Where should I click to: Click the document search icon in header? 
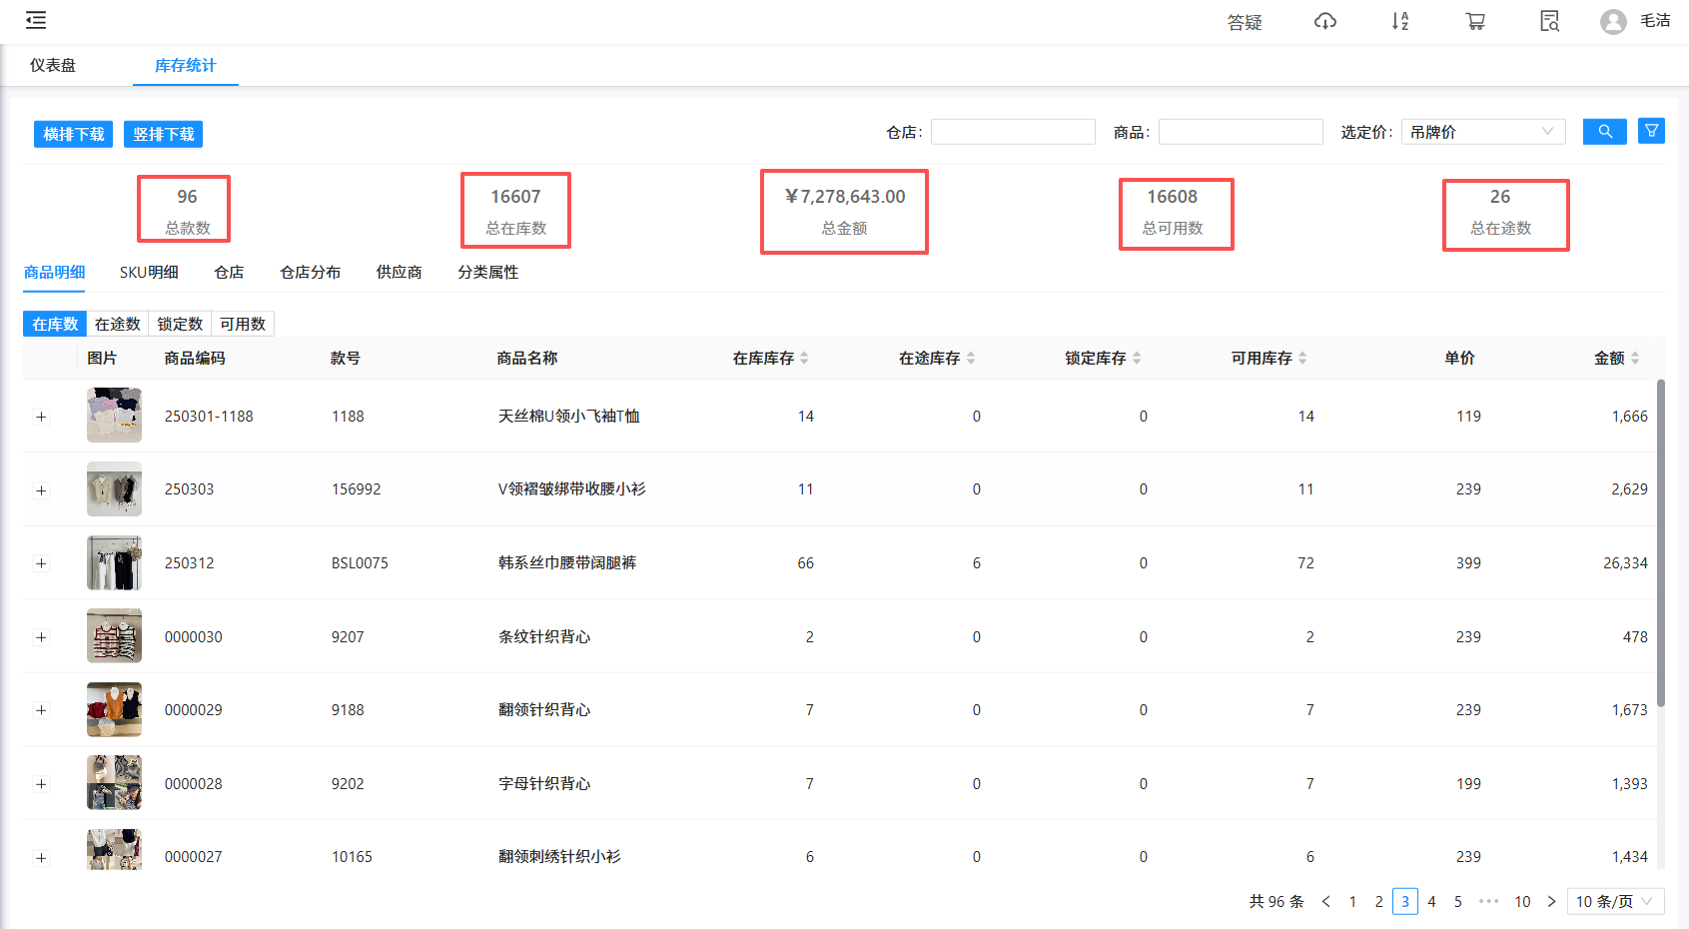[x=1549, y=21]
